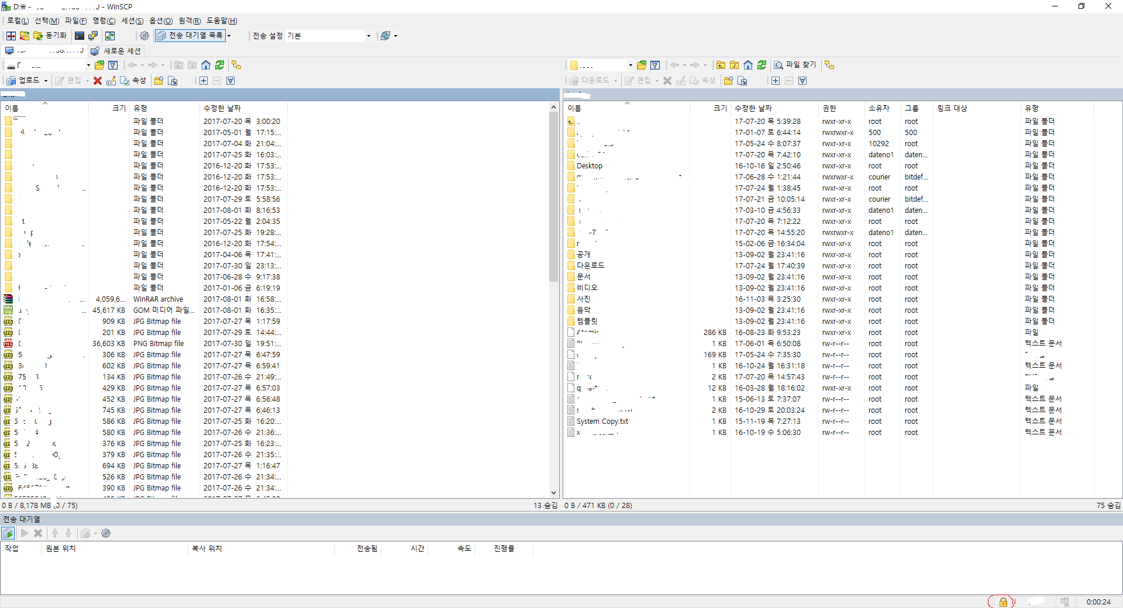Click remote panel Filter icon
The image size is (1123, 608).
[655, 65]
